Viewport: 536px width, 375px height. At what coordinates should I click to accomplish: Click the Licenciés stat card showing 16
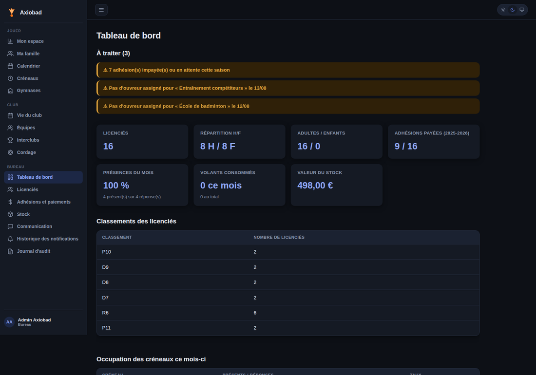coord(142,141)
